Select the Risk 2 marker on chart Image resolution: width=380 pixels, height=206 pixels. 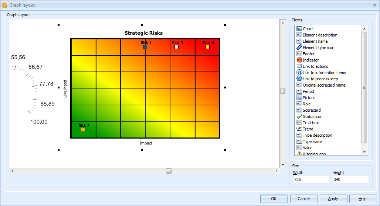pyautogui.click(x=83, y=130)
